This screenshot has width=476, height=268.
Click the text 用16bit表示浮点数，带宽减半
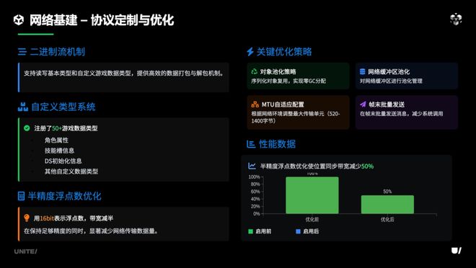74,218
